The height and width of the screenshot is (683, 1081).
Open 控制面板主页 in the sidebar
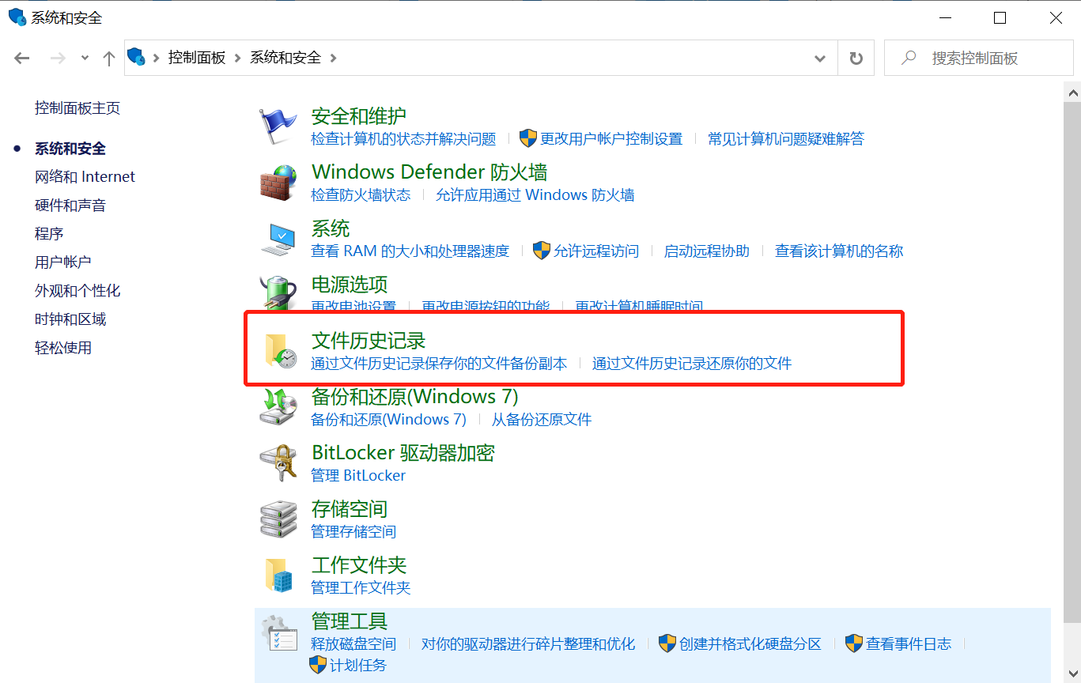pyautogui.click(x=77, y=108)
